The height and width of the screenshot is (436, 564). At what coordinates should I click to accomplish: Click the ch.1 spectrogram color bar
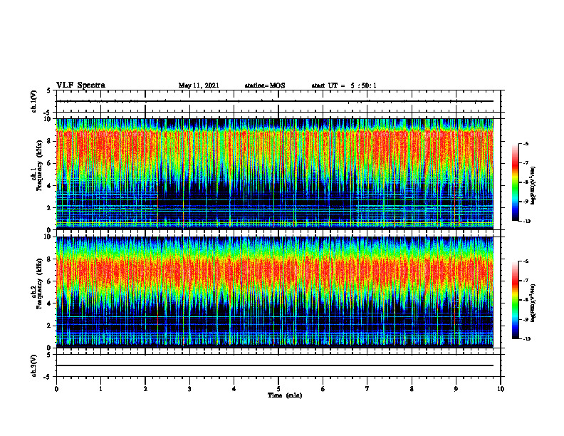(x=515, y=182)
